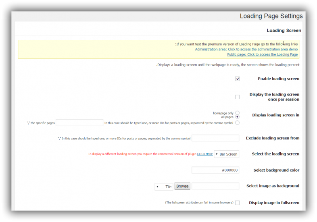This screenshot has height=222, width=317.
Task: Open the Public page Loading Page link
Action: [262, 54]
